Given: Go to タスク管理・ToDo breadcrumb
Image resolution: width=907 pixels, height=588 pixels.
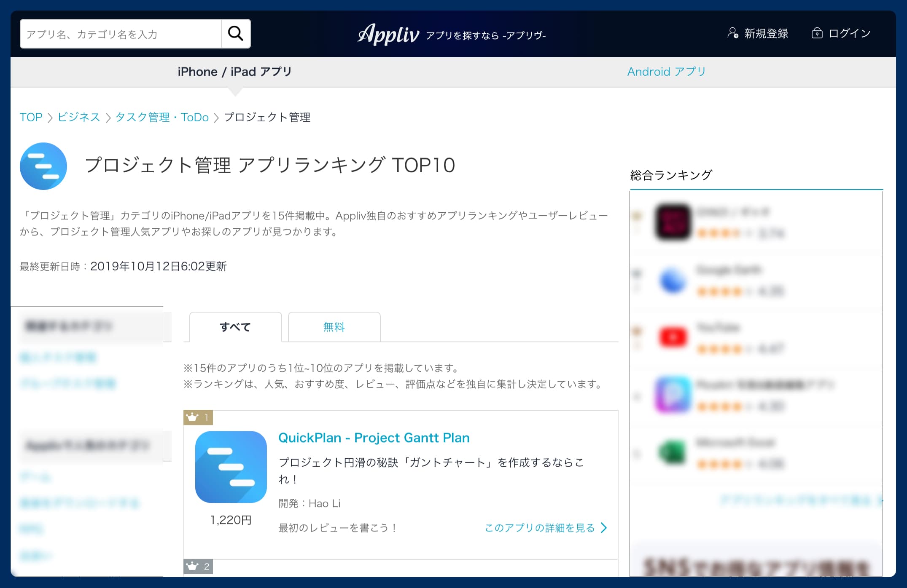Looking at the screenshot, I should point(162,117).
